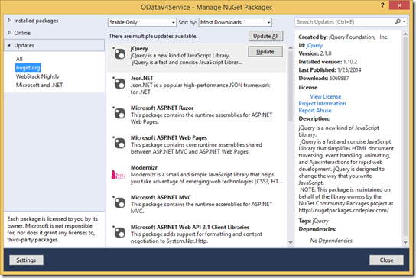
Task: Click the jQuery Id link
Action: point(314,45)
